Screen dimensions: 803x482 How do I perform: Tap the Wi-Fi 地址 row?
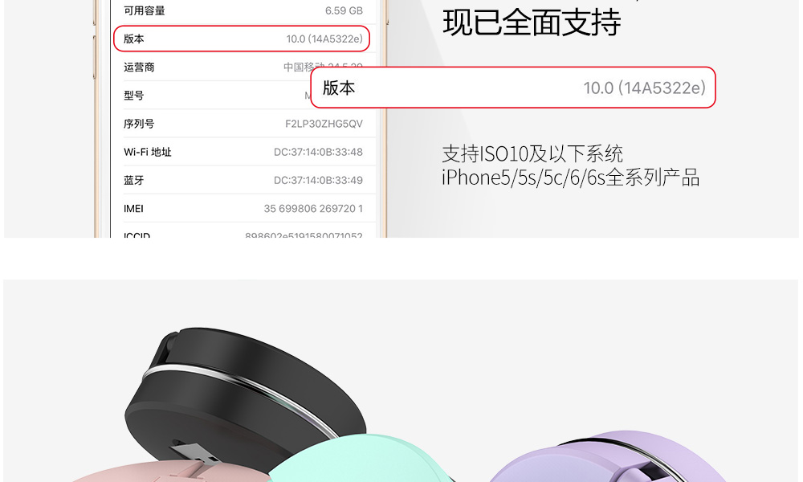point(243,152)
